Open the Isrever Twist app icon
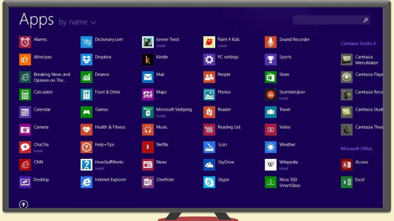This screenshot has height=221, width=394. point(148,42)
